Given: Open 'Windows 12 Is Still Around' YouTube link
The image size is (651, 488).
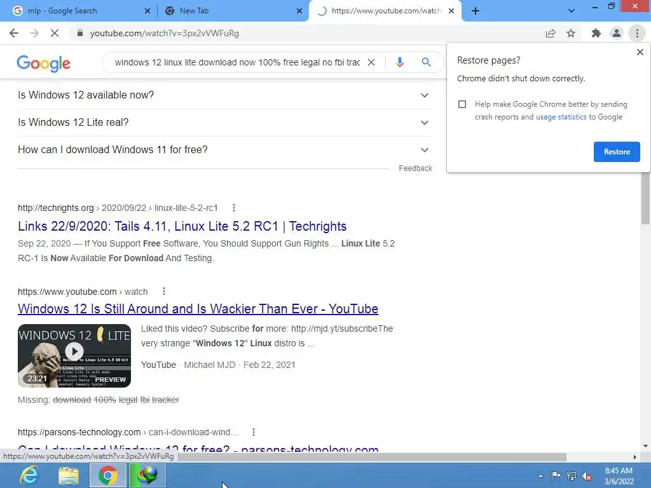Looking at the screenshot, I should (198, 309).
